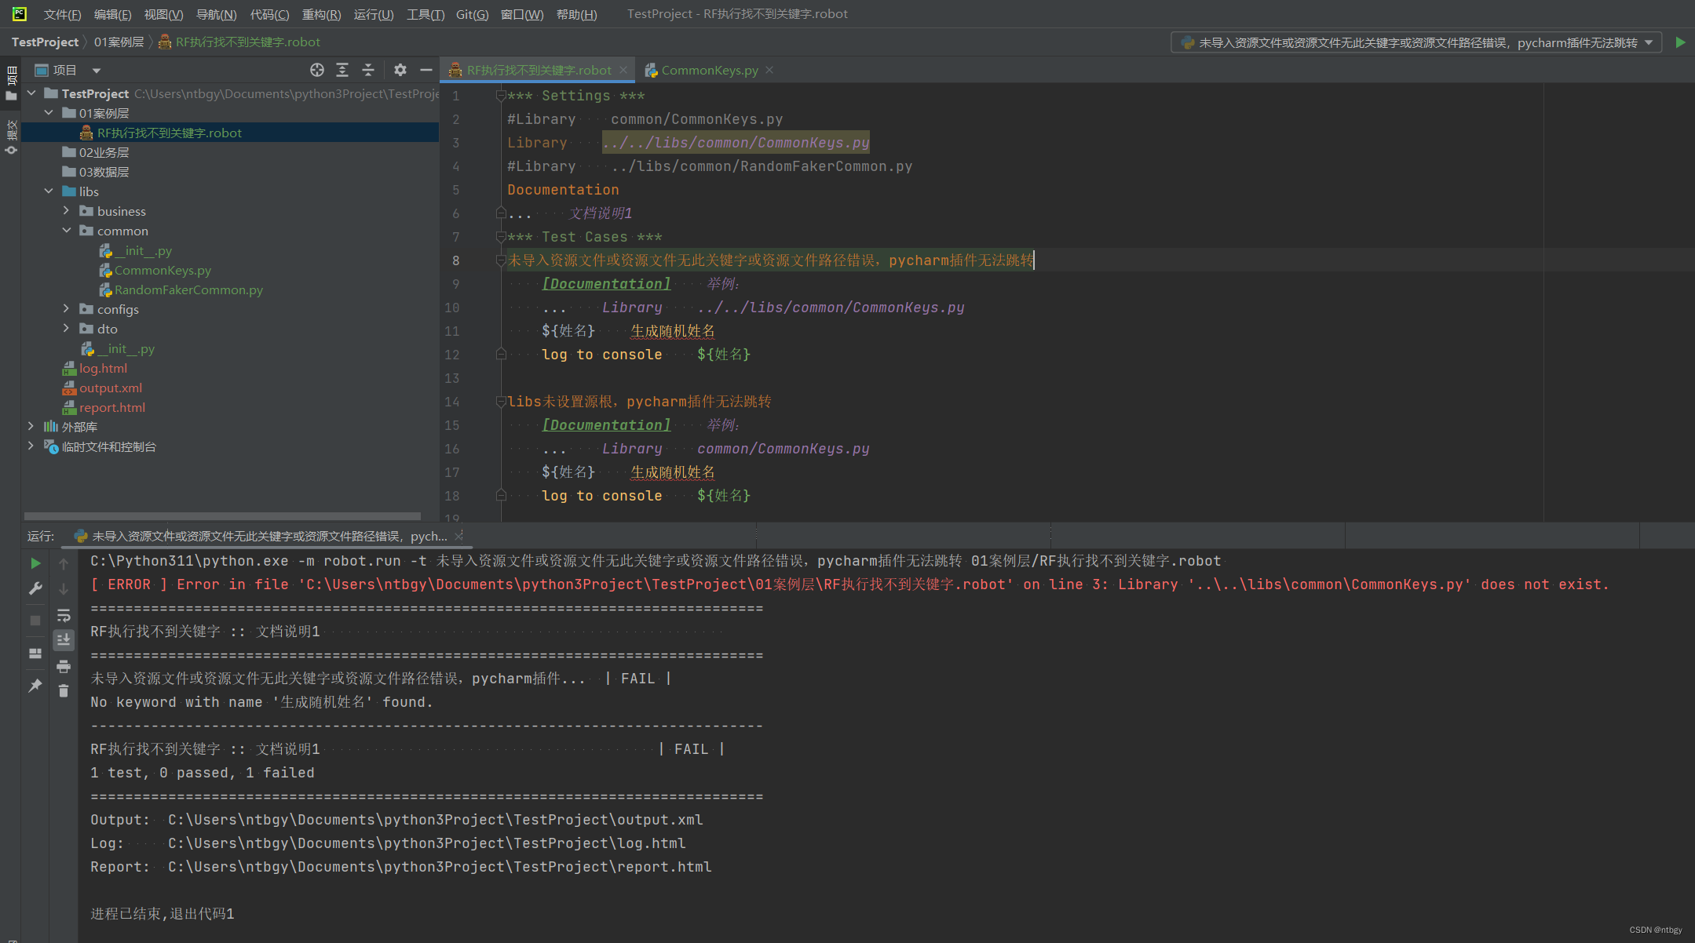Click expand all icon in project panel
The image size is (1695, 943).
click(342, 70)
